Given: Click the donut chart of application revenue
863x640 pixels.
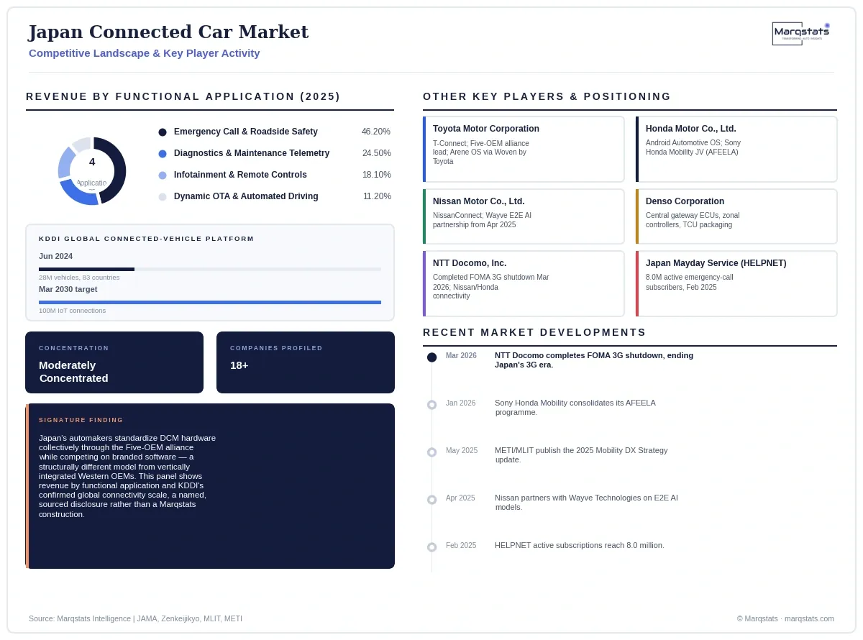Looking at the screenshot, I should [92, 171].
